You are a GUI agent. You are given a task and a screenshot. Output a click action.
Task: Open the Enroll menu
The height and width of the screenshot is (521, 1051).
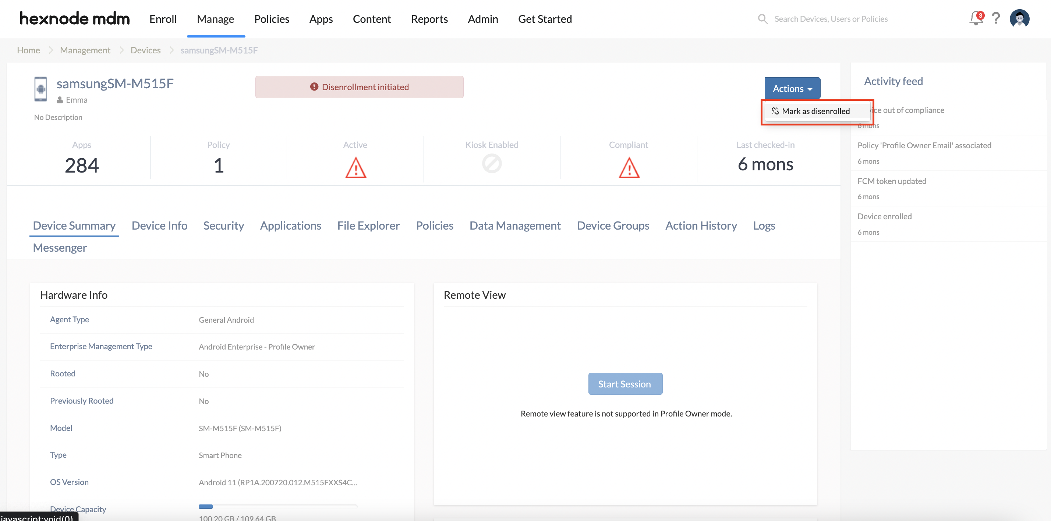point(163,19)
